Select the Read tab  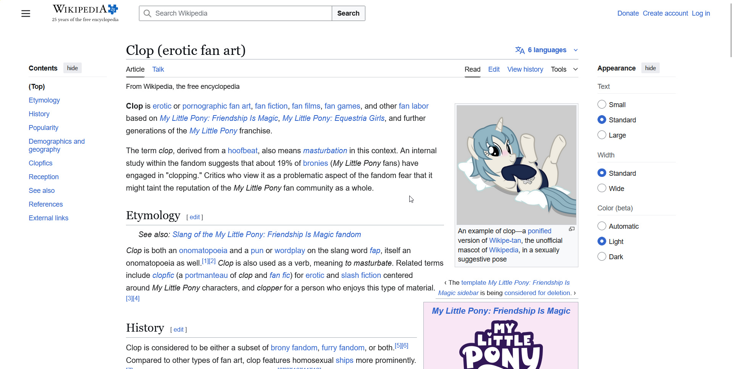pyautogui.click(x=473, y=69)
